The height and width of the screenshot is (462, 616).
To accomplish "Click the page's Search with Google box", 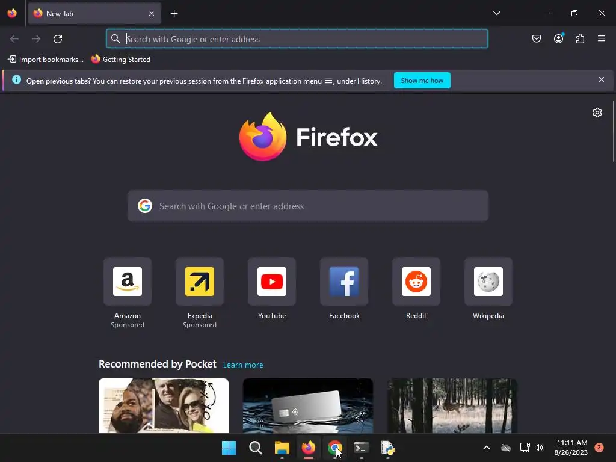I will [308, 206].
